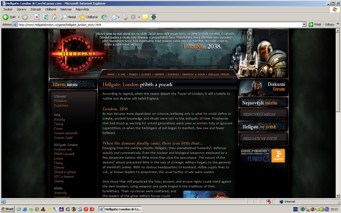341x213 pixels.
Task: Launch Windows Media Player from quick launch
Action: tap(37, 209)
